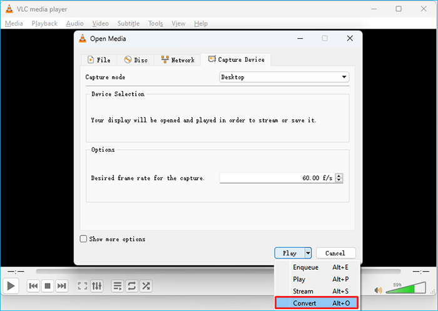Image resolution: width=438 pixels, height=311 pixels.
Task: Click the Play button in Open Media dialog
Action: [289, 253]
